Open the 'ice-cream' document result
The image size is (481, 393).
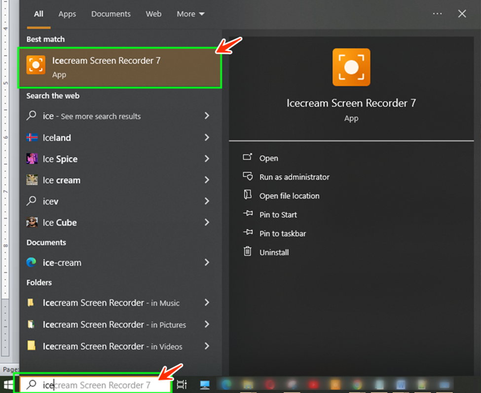tap(62, 263)
